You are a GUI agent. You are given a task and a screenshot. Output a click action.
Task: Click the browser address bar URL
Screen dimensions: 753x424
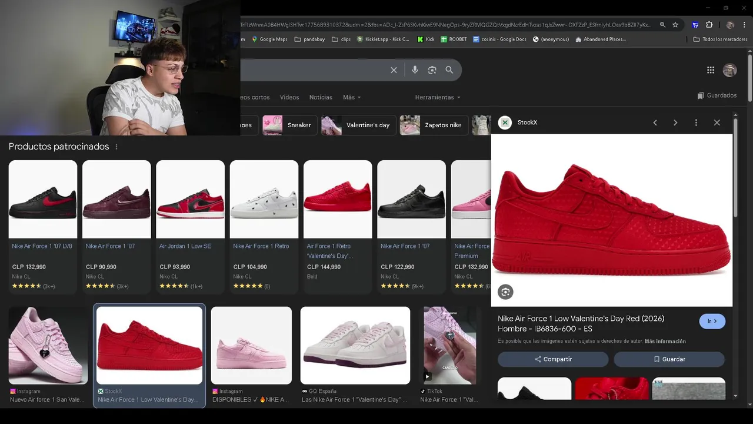coord(447,25)
